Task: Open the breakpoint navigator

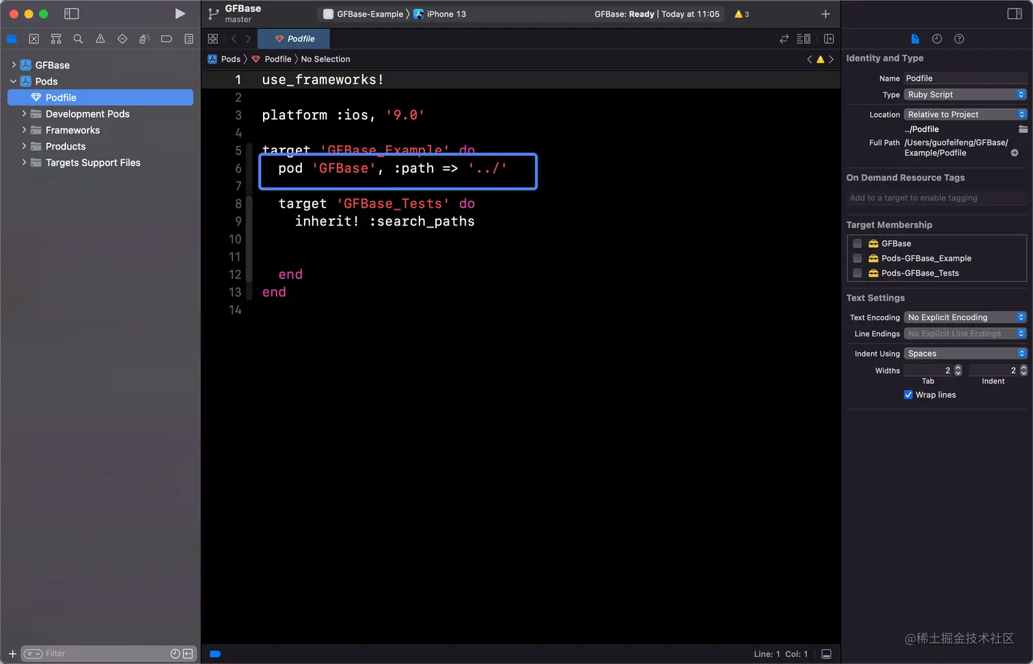Action: tap(166, 39)
